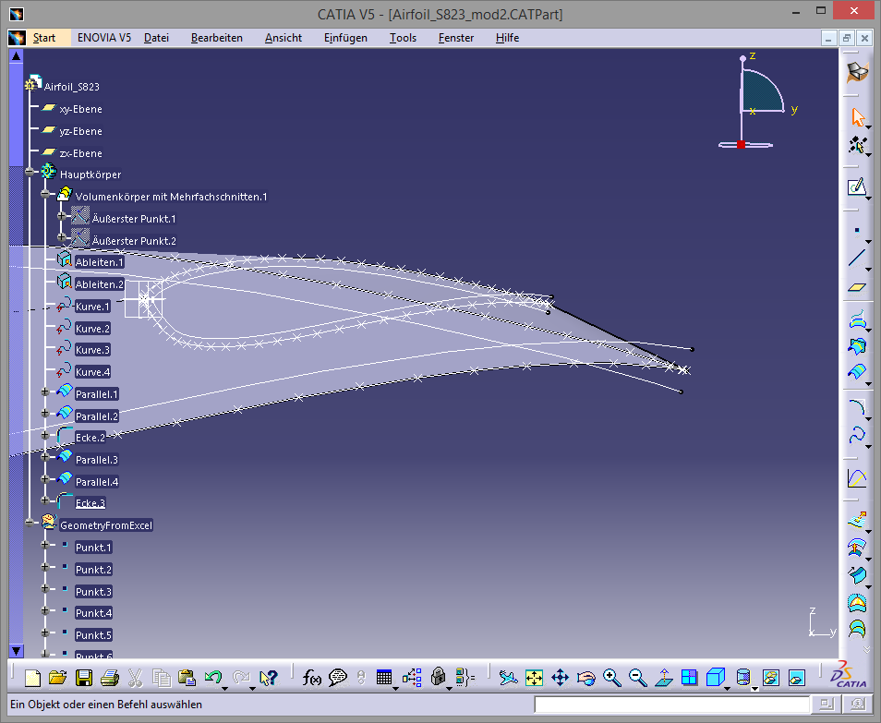Open the Design Table icon
The image size is (881, 723).
coord(384,678)
